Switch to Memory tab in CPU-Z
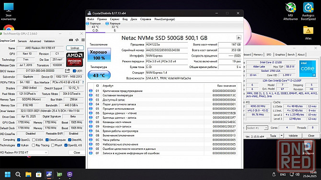The height and width of the screenshot is (180, 321). pos(258,55)
